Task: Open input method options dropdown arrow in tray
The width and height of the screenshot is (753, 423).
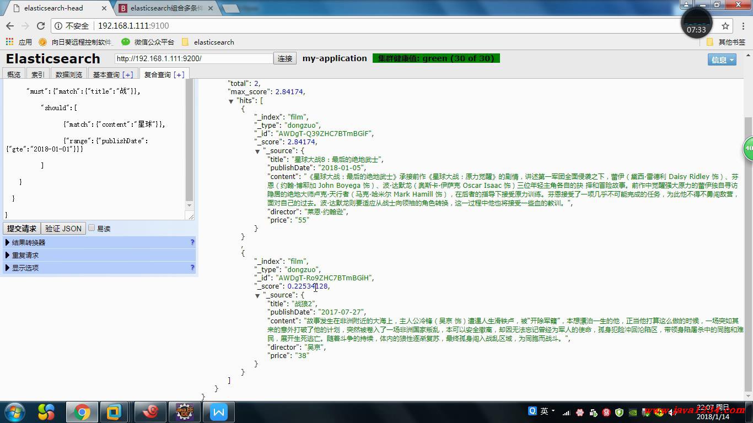Action: (553, 412)
